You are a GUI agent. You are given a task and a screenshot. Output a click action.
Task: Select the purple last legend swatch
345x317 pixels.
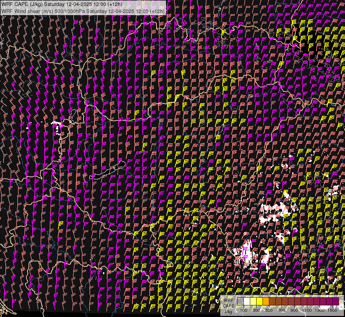336,302
